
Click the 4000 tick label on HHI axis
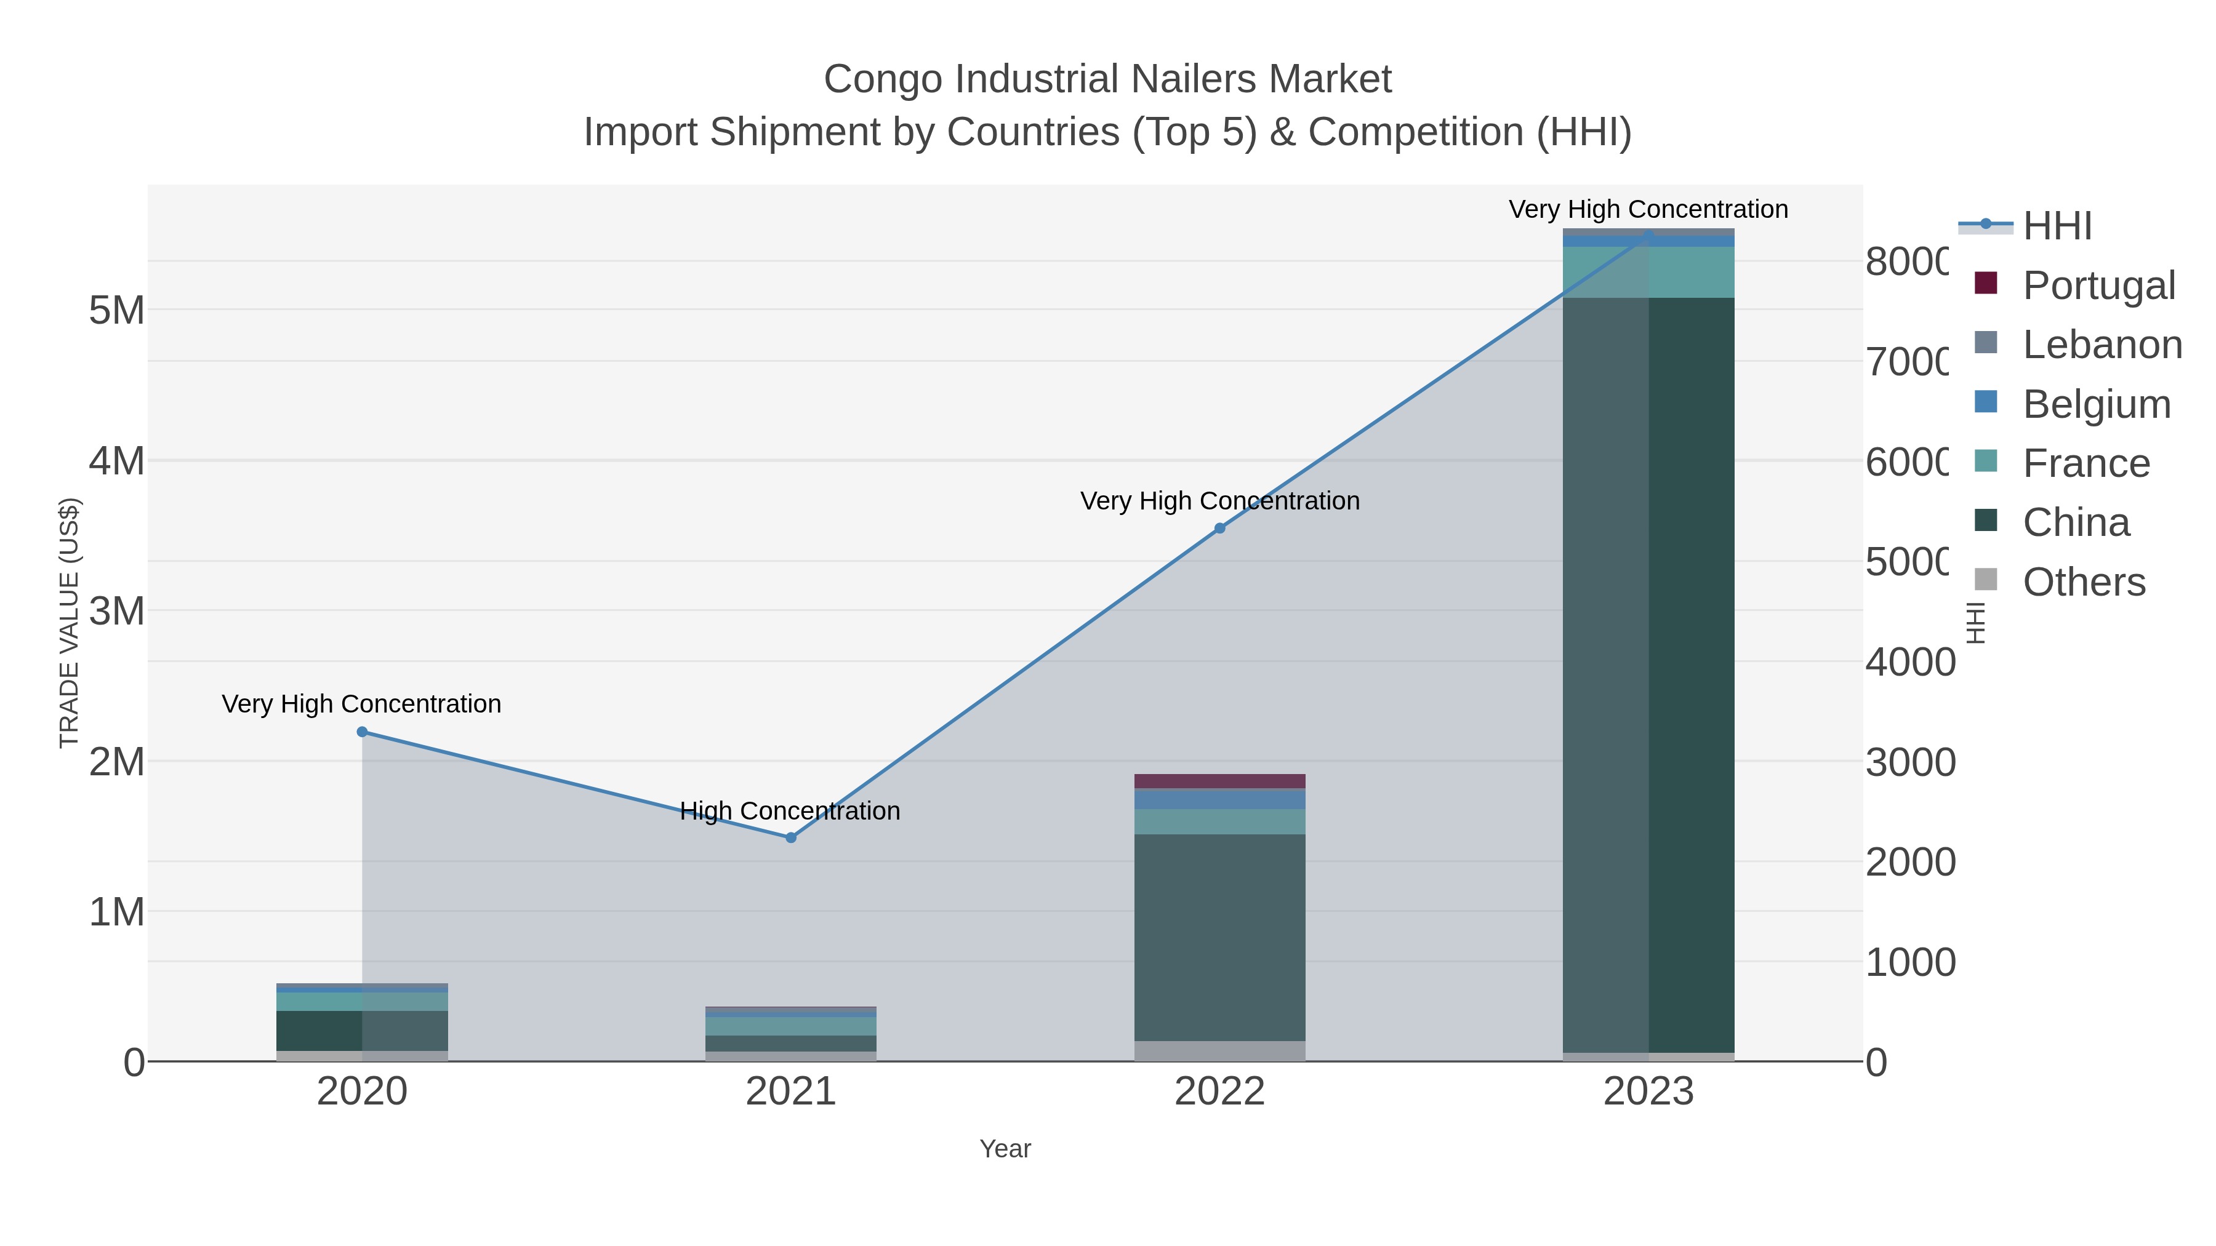(1909, 663)
